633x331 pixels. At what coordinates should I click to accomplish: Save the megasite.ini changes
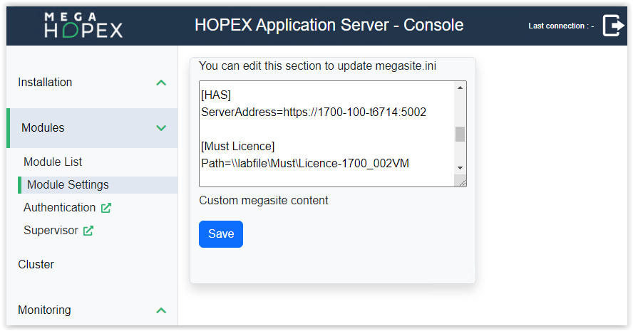coord(220,234)
